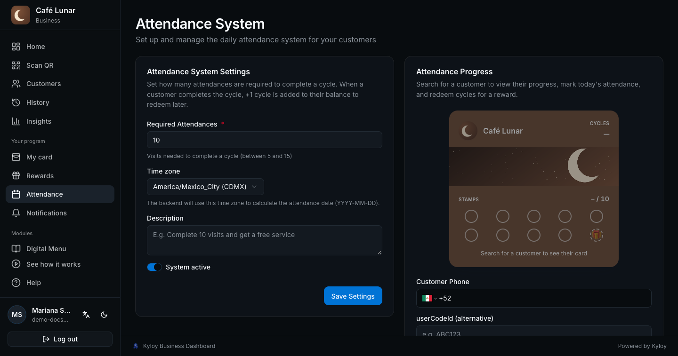The width and height of the screenshot is (678, 356).
Task: Click the See how it works play icon
Action: tap(16, 264)
